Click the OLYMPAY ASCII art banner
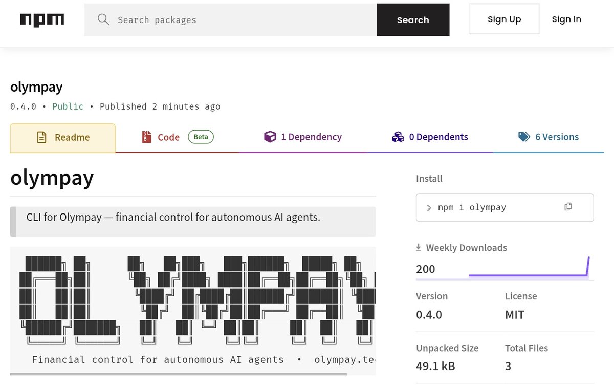The image size is (614, 386). (197, 299)
